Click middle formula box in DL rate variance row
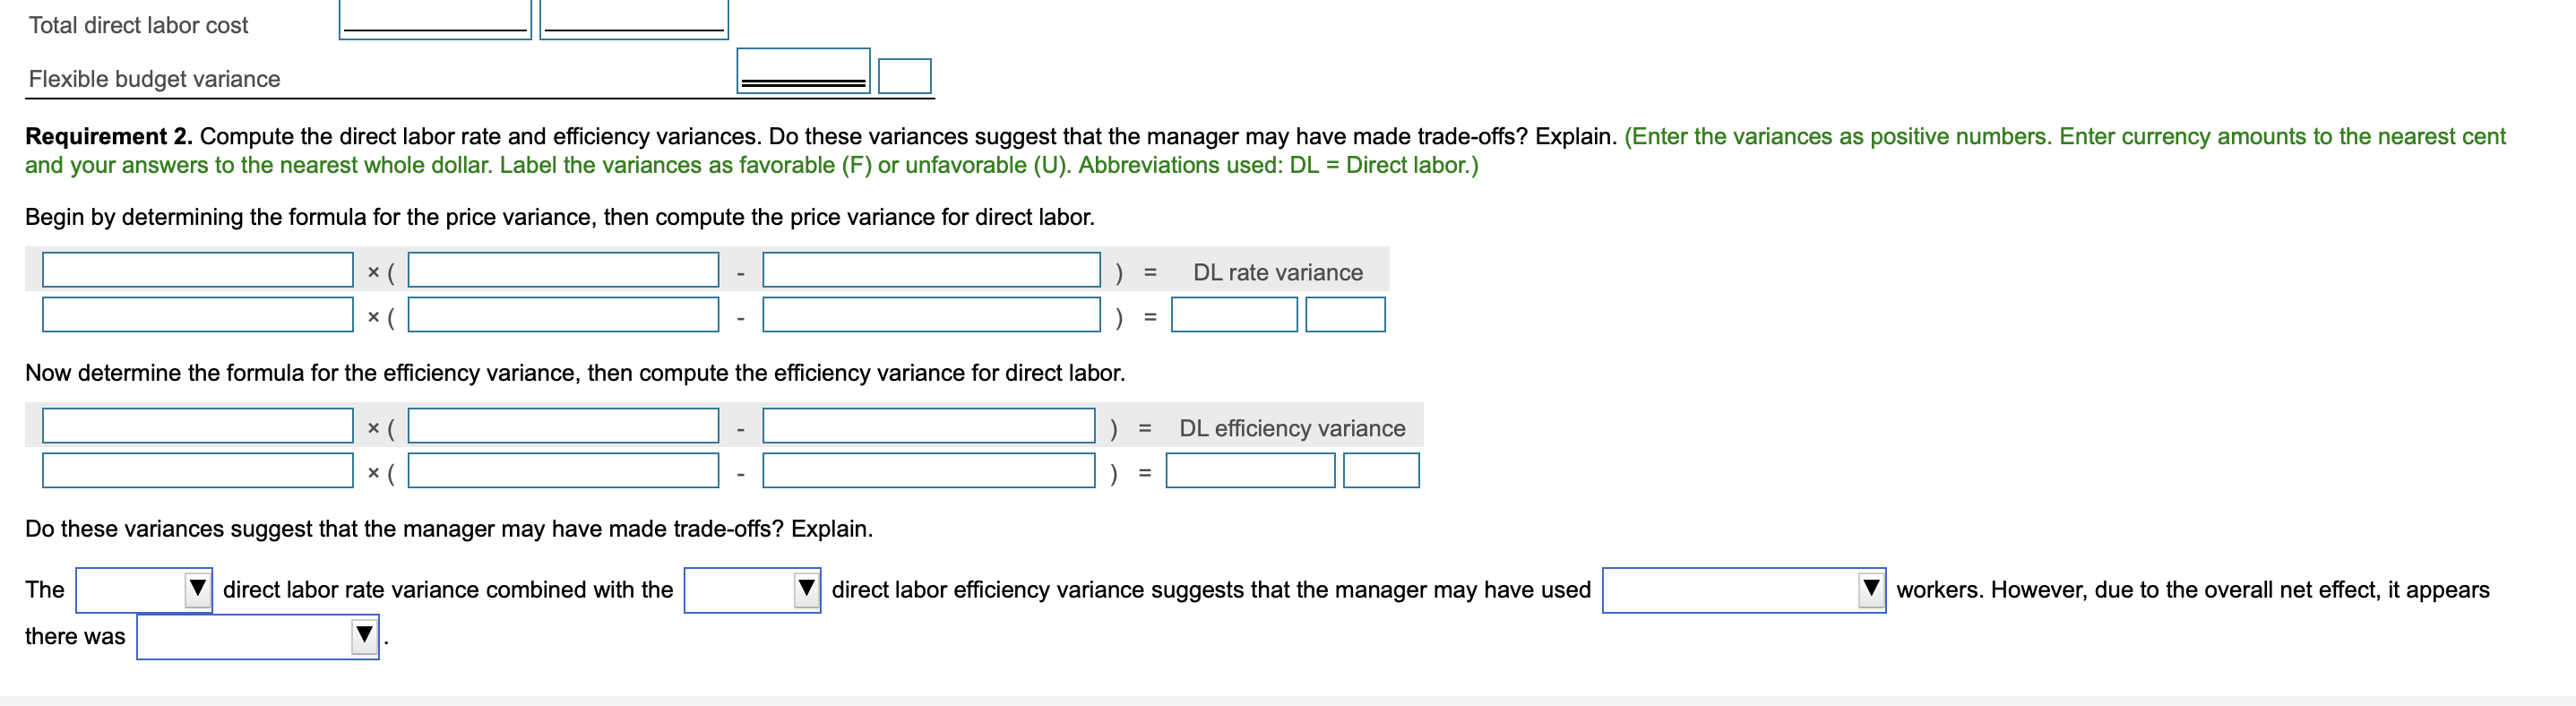Viewport: 2576px width, 706px height. [563, 270]
